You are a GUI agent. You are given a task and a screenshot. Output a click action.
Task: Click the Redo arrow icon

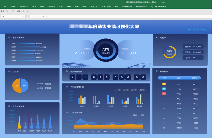(x=13, y=11)
